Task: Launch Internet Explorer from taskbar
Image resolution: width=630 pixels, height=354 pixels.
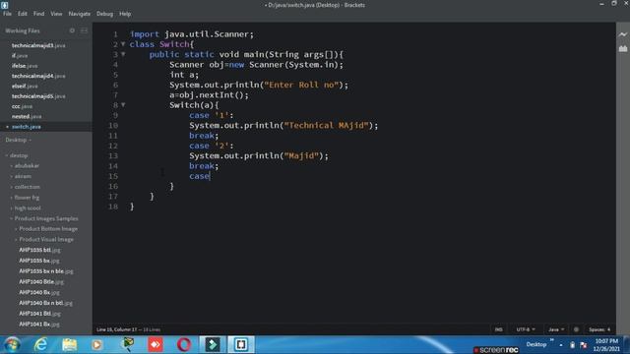Action: pos(41,344)
